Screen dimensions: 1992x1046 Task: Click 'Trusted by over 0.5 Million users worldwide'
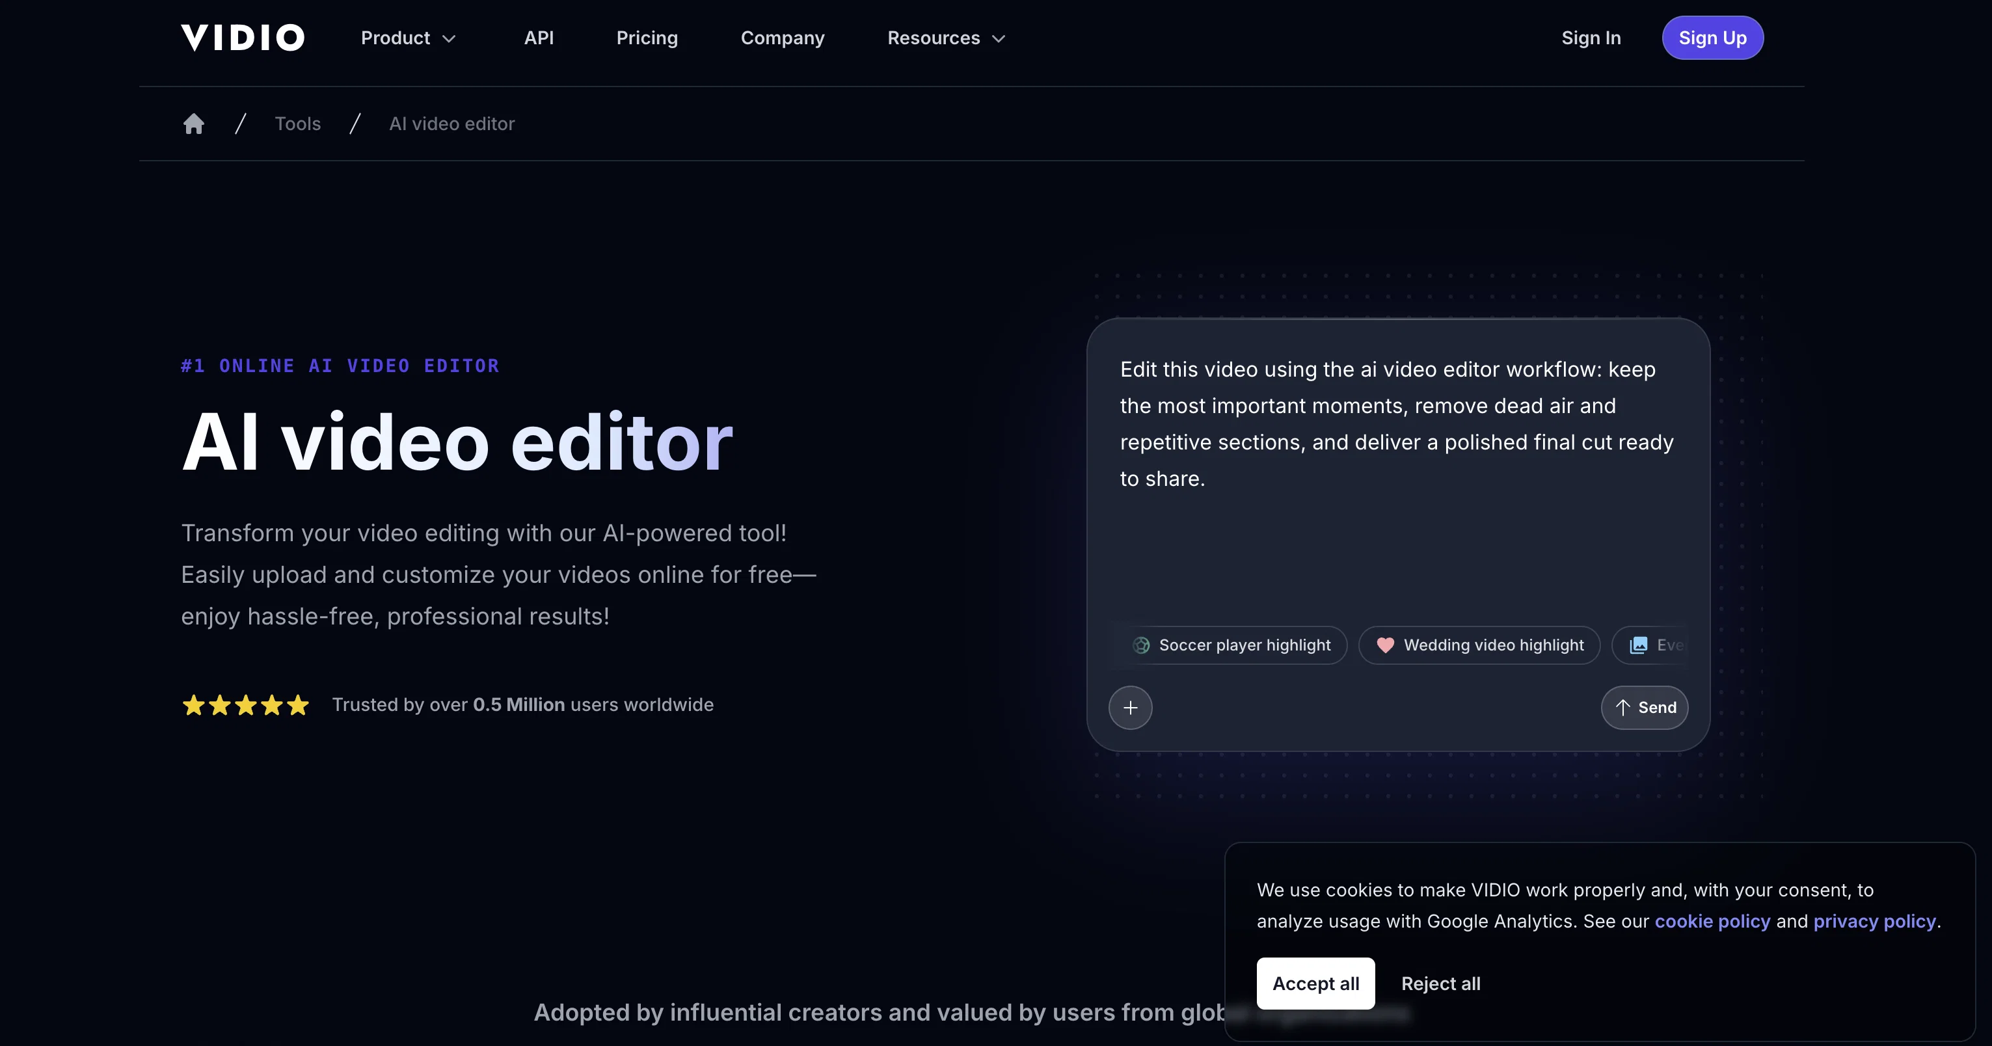pyautogui.click(x=523, y=704)
